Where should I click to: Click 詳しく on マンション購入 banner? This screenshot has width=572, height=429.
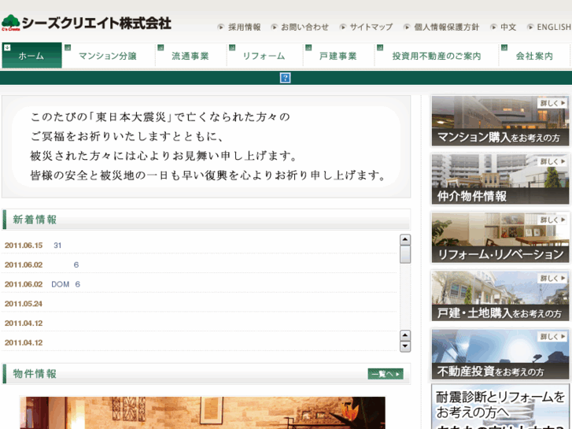552,103
